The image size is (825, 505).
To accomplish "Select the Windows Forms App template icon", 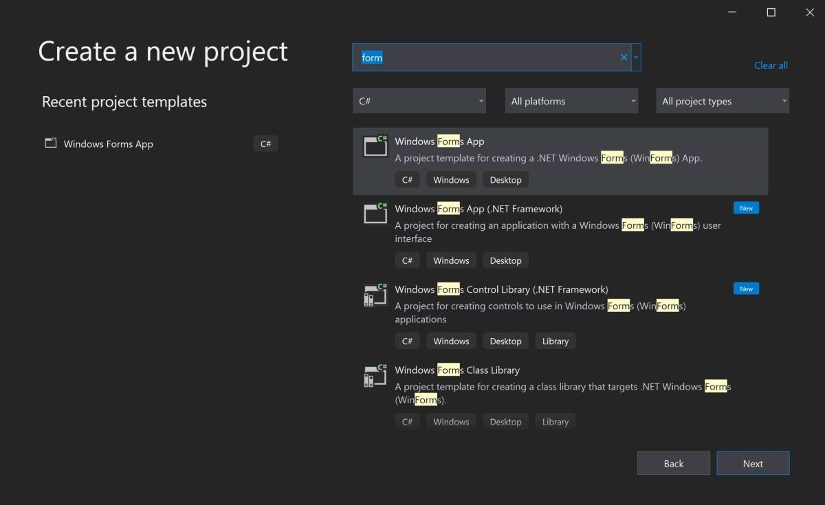I will pyautogui.click(x=375, y=147).
